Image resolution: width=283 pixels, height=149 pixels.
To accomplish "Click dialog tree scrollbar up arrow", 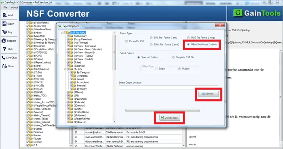I will [x=114, y=33].
